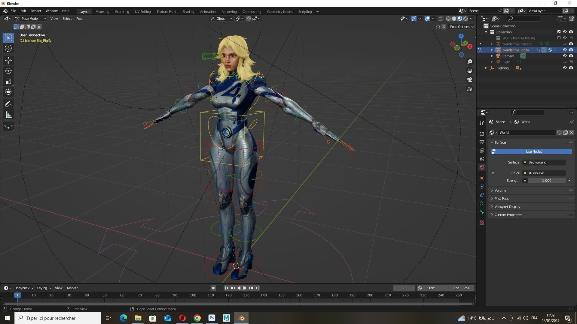This screenshot has height=324, width=577.
Task: Click the Pan view hand icon
Action: point(470,71)
